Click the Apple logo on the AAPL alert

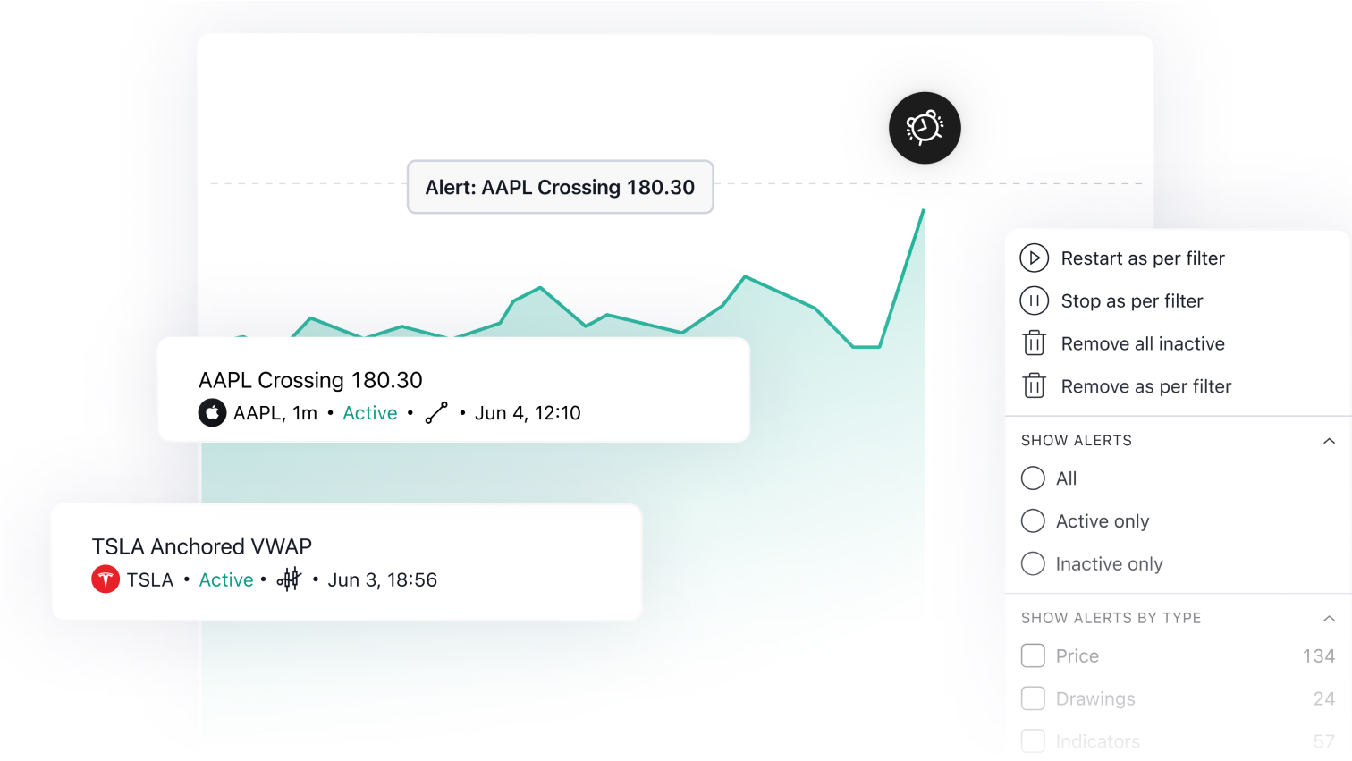(x=212, y=412)
